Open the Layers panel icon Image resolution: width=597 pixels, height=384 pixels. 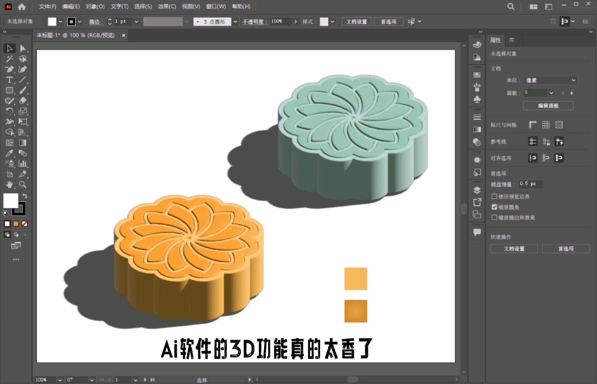(x=477, y=190)
